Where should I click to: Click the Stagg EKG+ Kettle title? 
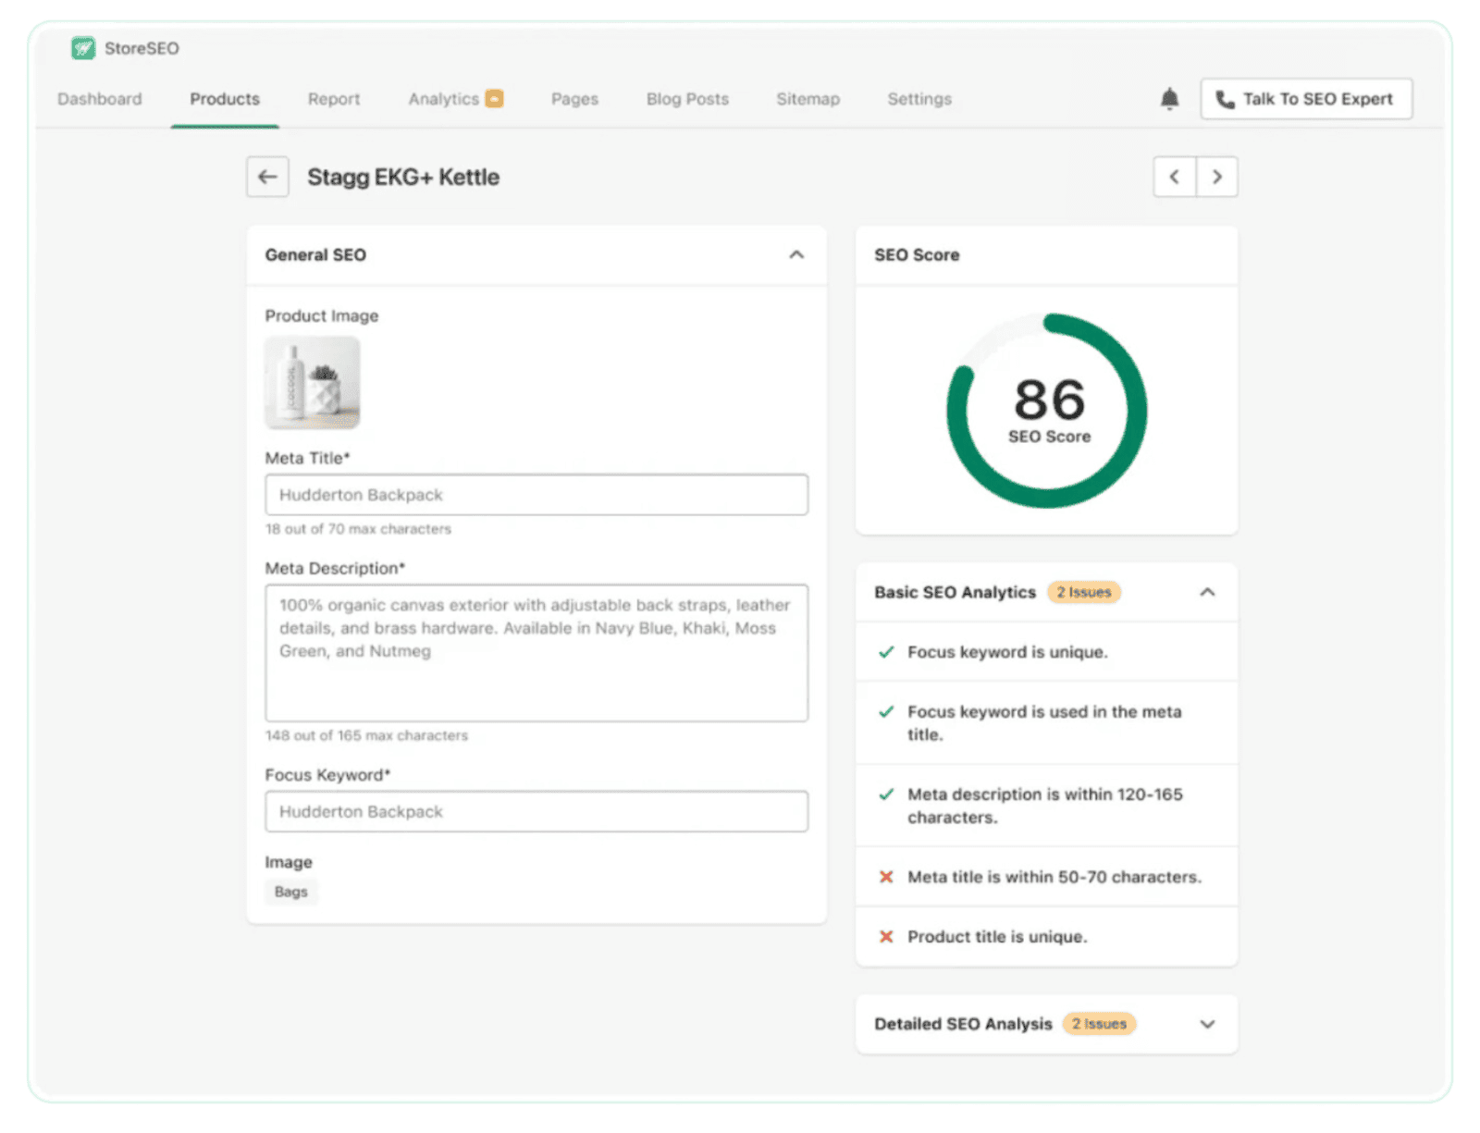pyautogui.click(x=403, y=177)
